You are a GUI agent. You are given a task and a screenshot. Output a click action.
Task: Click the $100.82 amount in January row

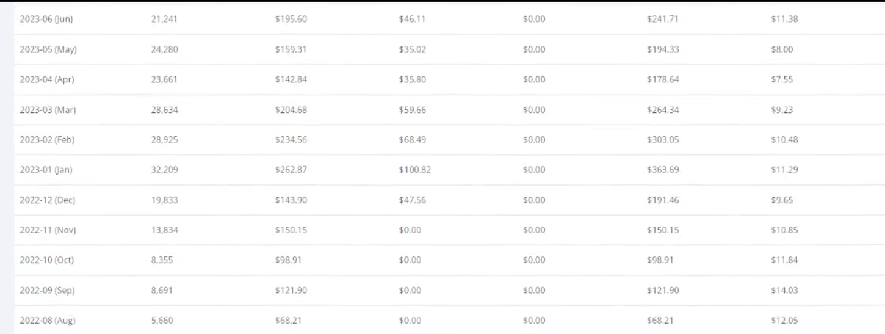415,170
